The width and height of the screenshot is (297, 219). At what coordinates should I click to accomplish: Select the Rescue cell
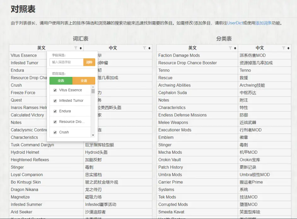pos(197,78)
